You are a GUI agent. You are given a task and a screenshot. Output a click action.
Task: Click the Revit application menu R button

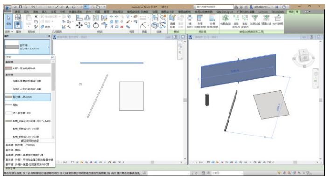7,8
